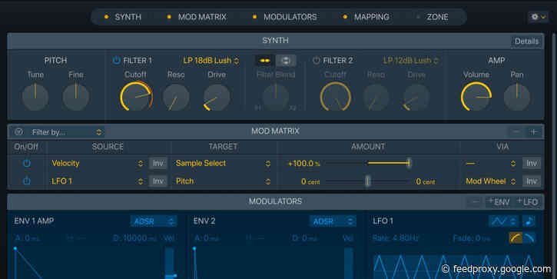Screen dimensions: 557x279
Task: Remove a modulator with the minus button
Action: [x=476, y=201]
